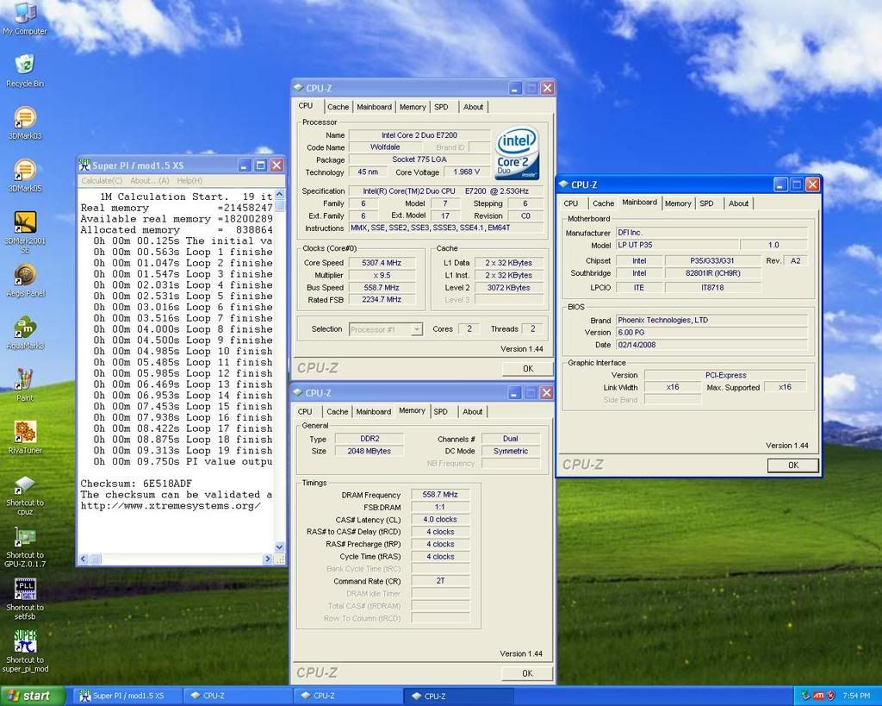Click the LPCIO chip value IT8718

(x=712, y=288)
